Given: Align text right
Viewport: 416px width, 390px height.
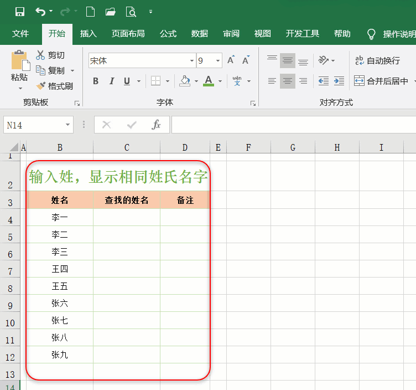Looking at the screenshot, I should (303, 81).
